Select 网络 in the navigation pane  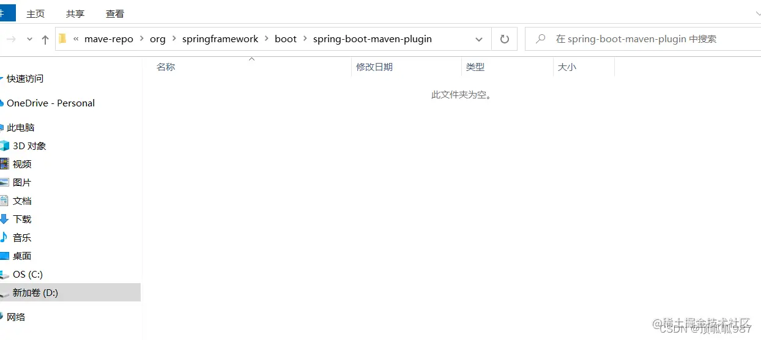[x=16, y=317]
